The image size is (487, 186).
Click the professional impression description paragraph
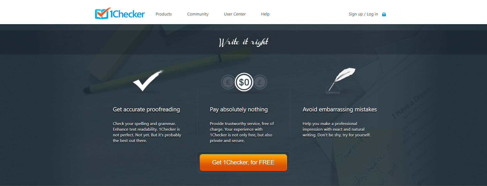[336, 129]
